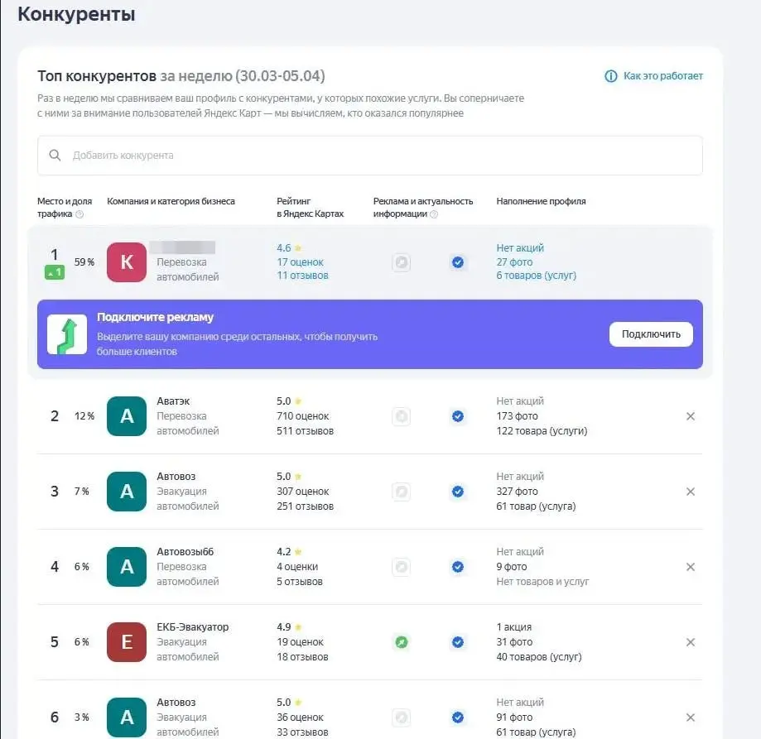Open the Аватэк company avatar
Image resolution: width=761 pixels, height=739 pixels.
[127, 416]
